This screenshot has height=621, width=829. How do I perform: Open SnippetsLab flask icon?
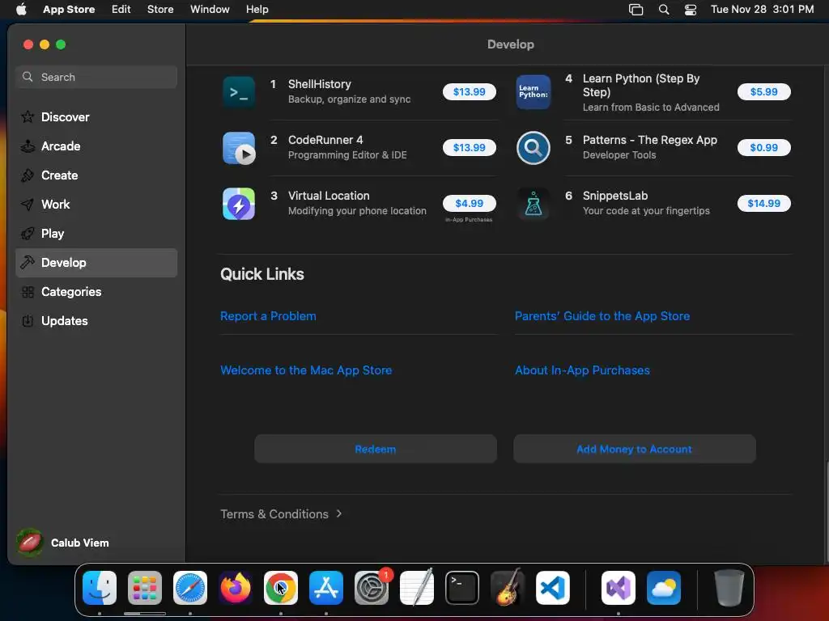(x=533, y=204)
